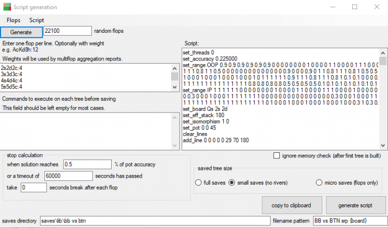388x228 pixels.
Task: Click the seconds break after flop field
Action: pyautogui.click(x=33, y=188)
